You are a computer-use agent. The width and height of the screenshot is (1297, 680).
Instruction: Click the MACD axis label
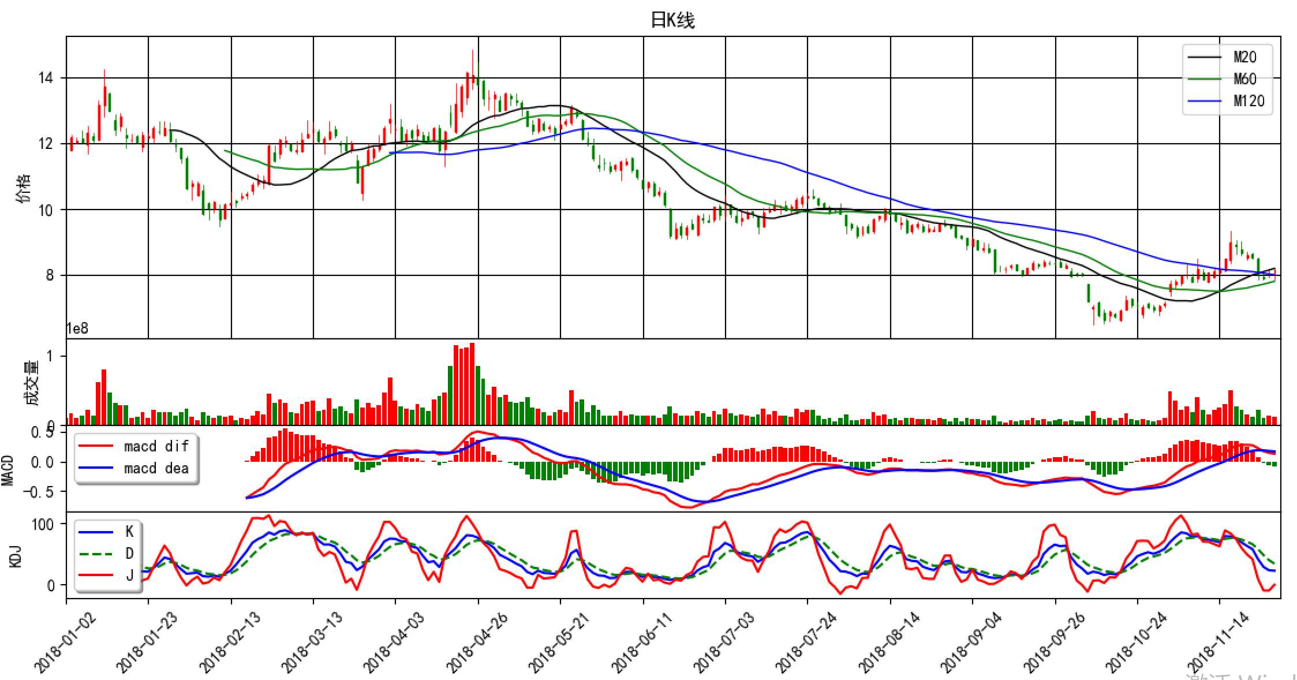[8, 470]
